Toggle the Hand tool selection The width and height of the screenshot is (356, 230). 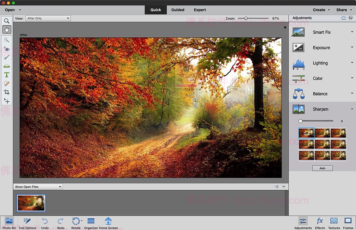tap(7, 29)
